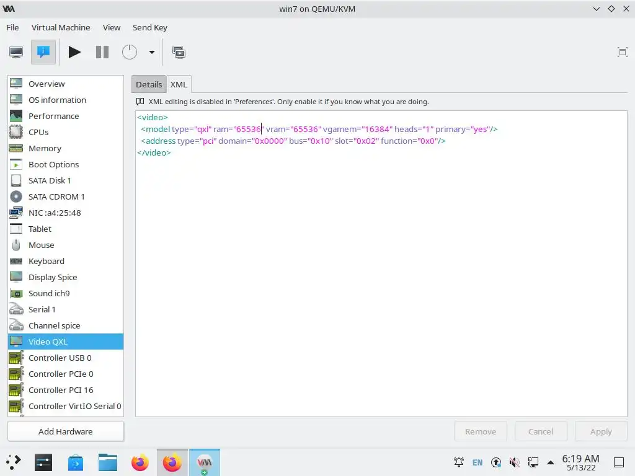Click the Add Hardware button
635x476 pixels.
point(66,431)
